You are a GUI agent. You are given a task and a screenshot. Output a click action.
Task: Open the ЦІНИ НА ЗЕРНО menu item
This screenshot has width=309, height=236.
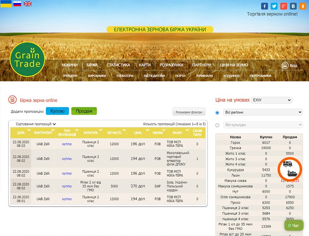(234, 65)
